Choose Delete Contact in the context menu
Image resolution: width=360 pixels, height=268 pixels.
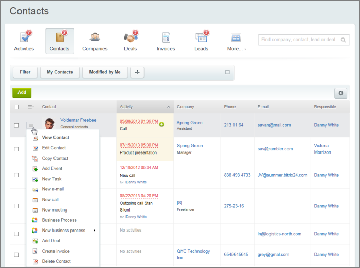[x=56, y=261]
